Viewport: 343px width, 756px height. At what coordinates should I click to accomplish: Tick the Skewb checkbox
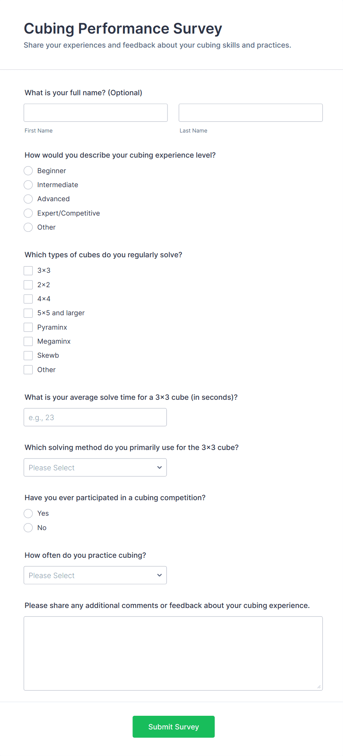28,355
